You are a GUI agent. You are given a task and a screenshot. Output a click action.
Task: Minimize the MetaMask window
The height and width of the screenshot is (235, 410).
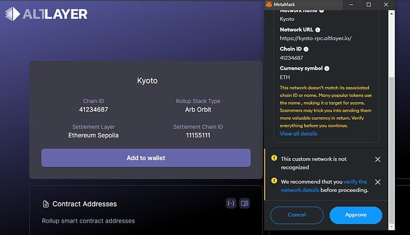351,5
